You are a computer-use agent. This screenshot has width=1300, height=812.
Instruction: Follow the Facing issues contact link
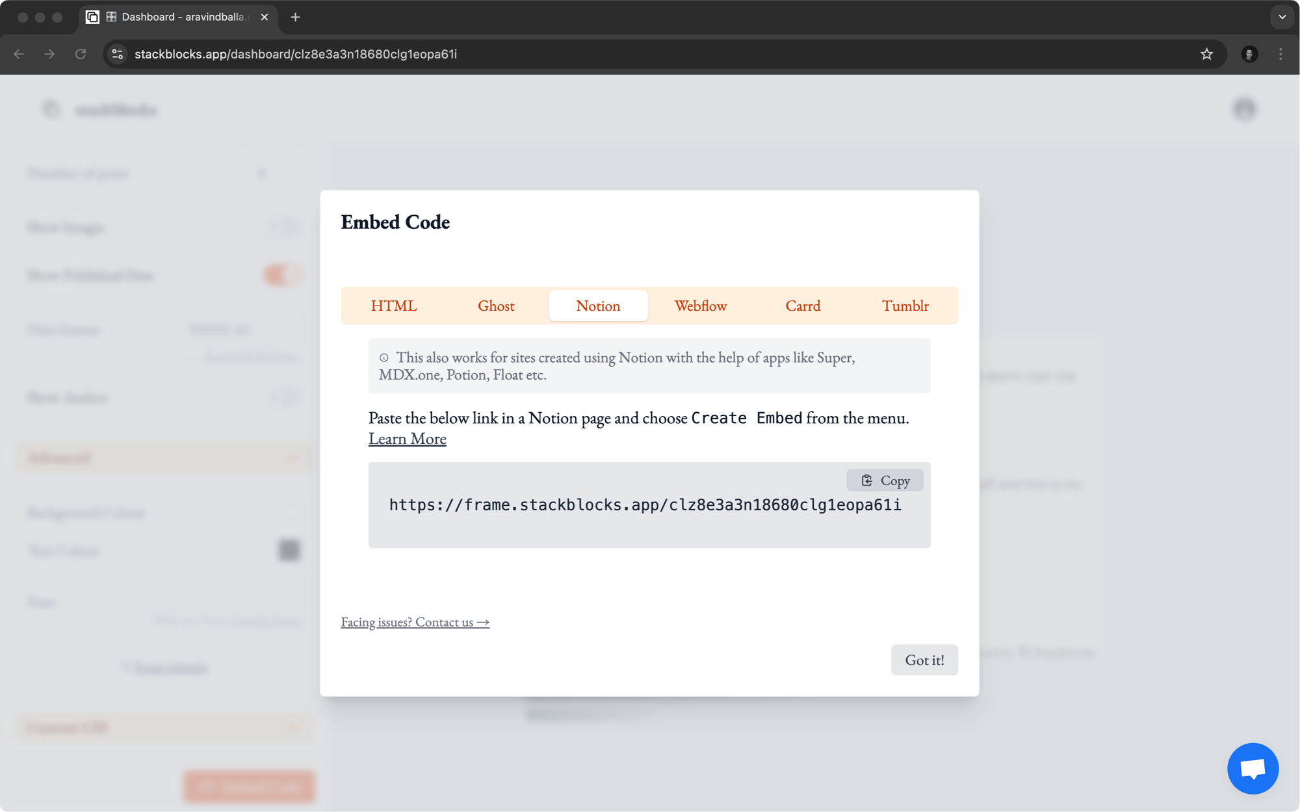[x=415, y=622]
